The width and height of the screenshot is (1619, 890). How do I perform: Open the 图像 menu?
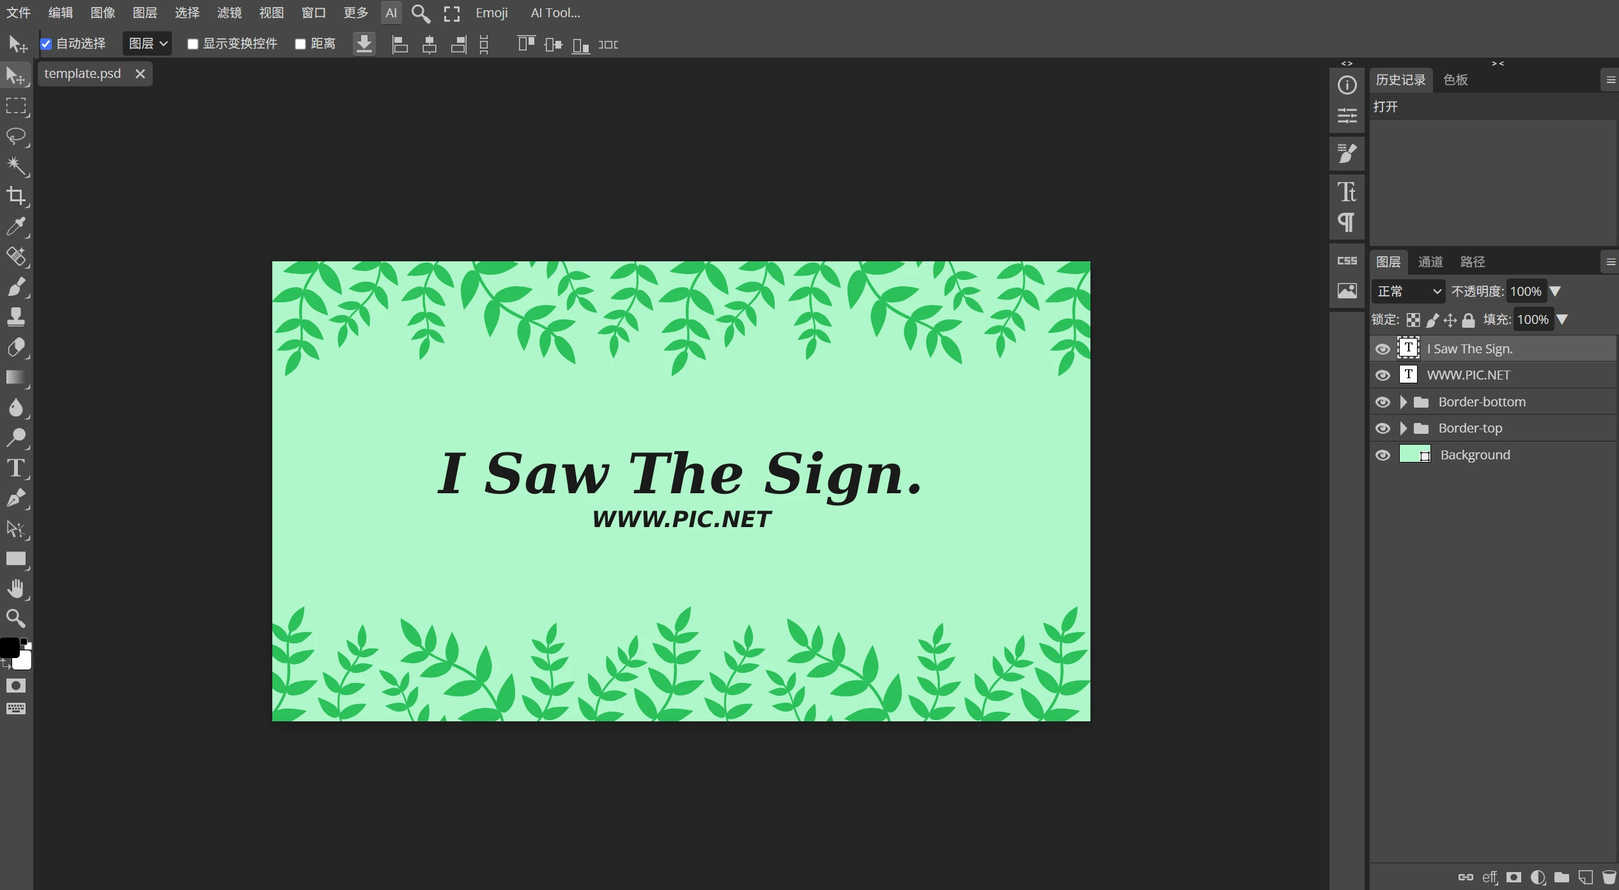103,13
